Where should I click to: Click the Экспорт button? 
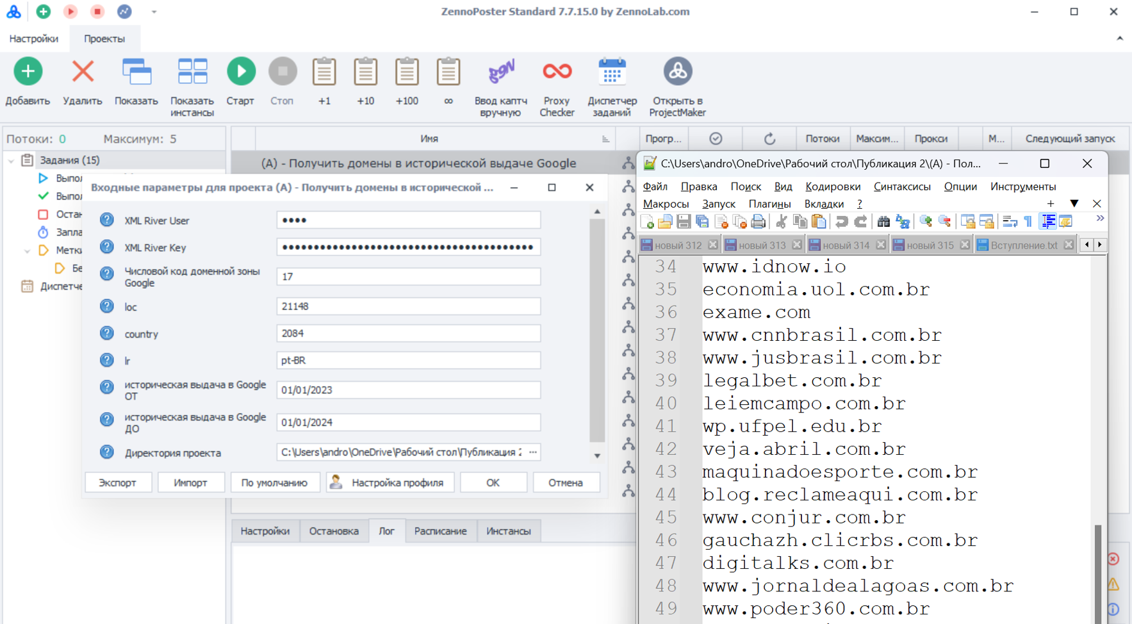118,482
